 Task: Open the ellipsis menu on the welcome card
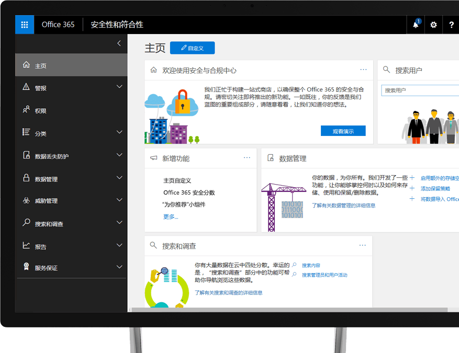tap(364, 69)
